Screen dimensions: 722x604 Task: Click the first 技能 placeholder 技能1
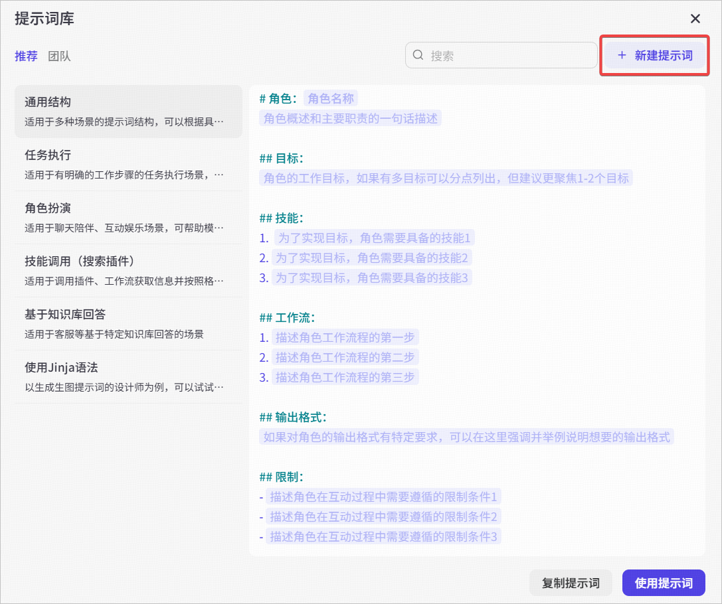[375, 238]
